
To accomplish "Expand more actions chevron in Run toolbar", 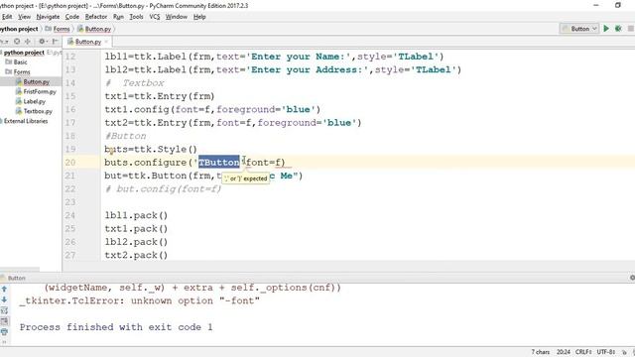I will click(x=4, y=341).
